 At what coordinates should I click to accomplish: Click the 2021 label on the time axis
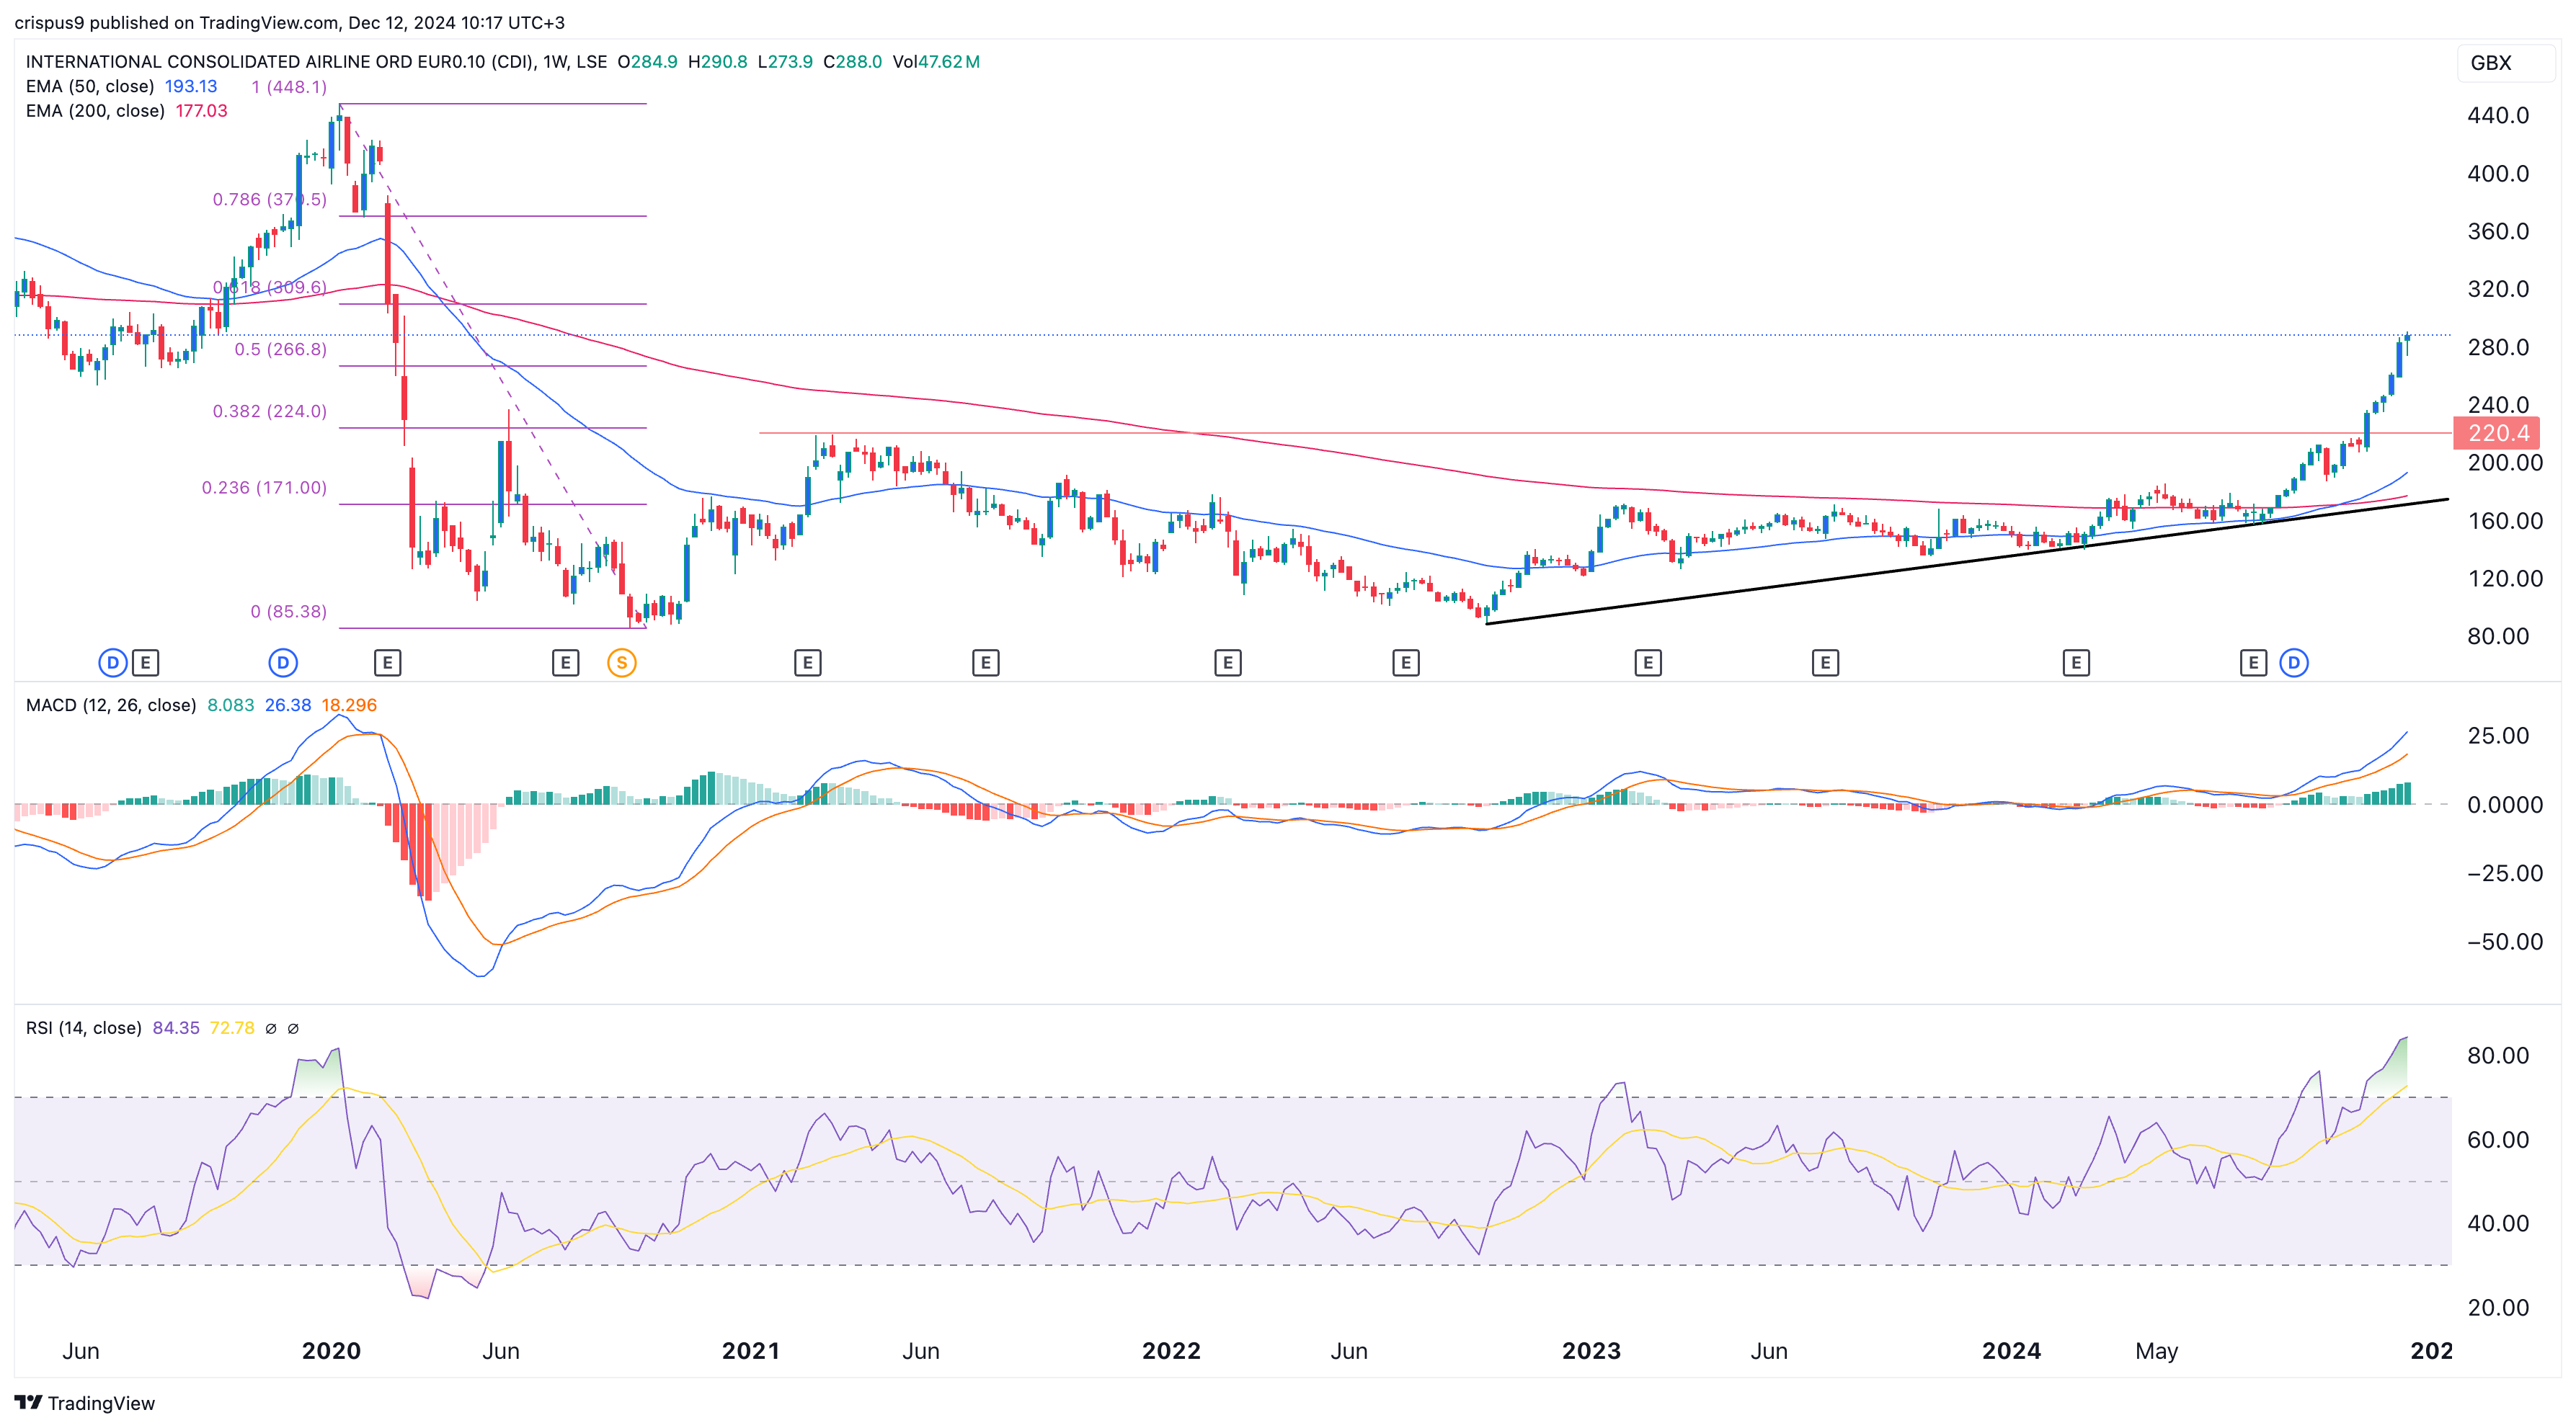click(x=751, y=1351)
